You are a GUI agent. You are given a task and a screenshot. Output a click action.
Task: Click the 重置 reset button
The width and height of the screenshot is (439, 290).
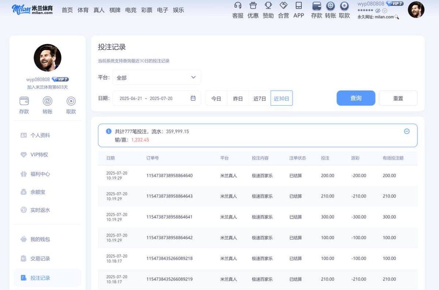click(398, 98)
